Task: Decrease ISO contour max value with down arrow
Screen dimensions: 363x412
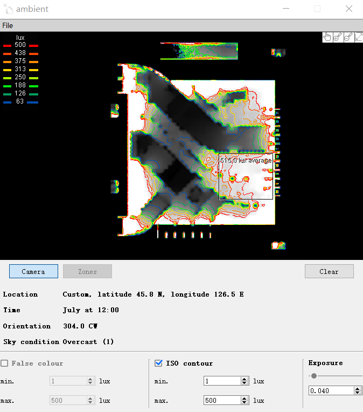Action: pos(245,403)
